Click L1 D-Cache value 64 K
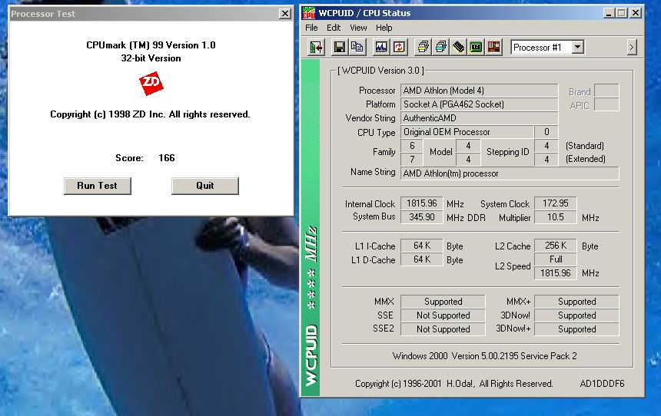Image resolution: width=661 pixels, height=416 pixels. point(421,259)
